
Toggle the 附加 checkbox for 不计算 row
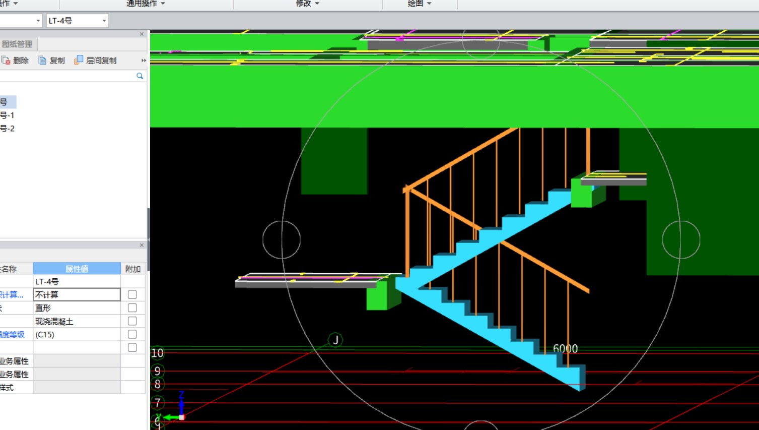132,294
